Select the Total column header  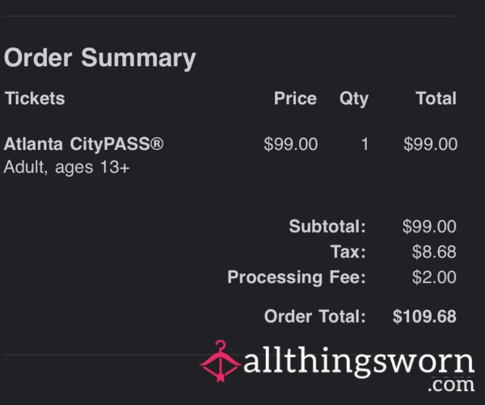tap(436, 98)
